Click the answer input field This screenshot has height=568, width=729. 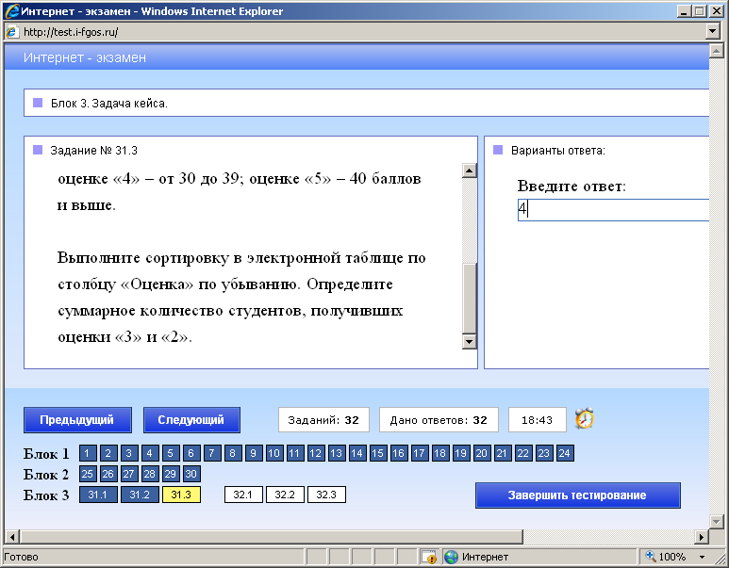point(613,210)
